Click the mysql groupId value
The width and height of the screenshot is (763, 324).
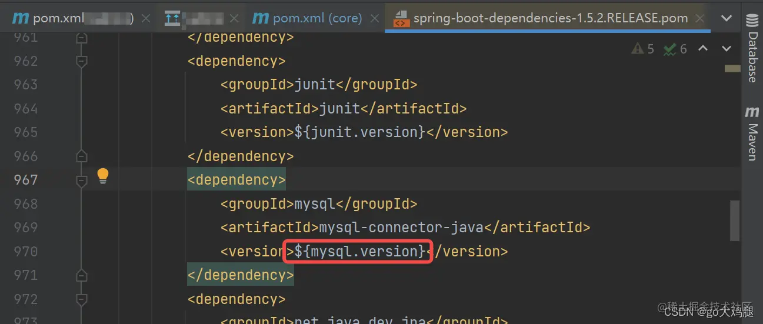click(314, 204)
